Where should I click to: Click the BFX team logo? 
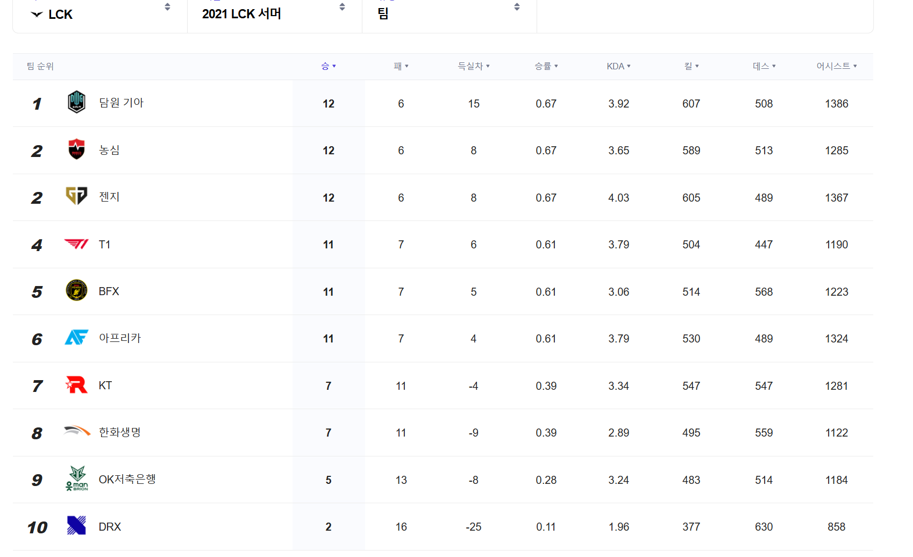click(76, 290)
